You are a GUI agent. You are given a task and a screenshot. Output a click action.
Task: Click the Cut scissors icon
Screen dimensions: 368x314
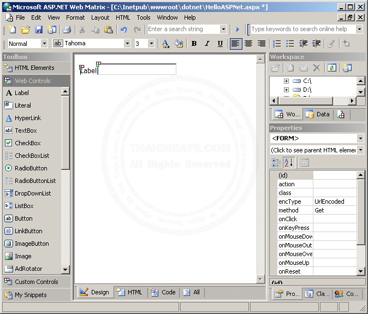(82, 29)
